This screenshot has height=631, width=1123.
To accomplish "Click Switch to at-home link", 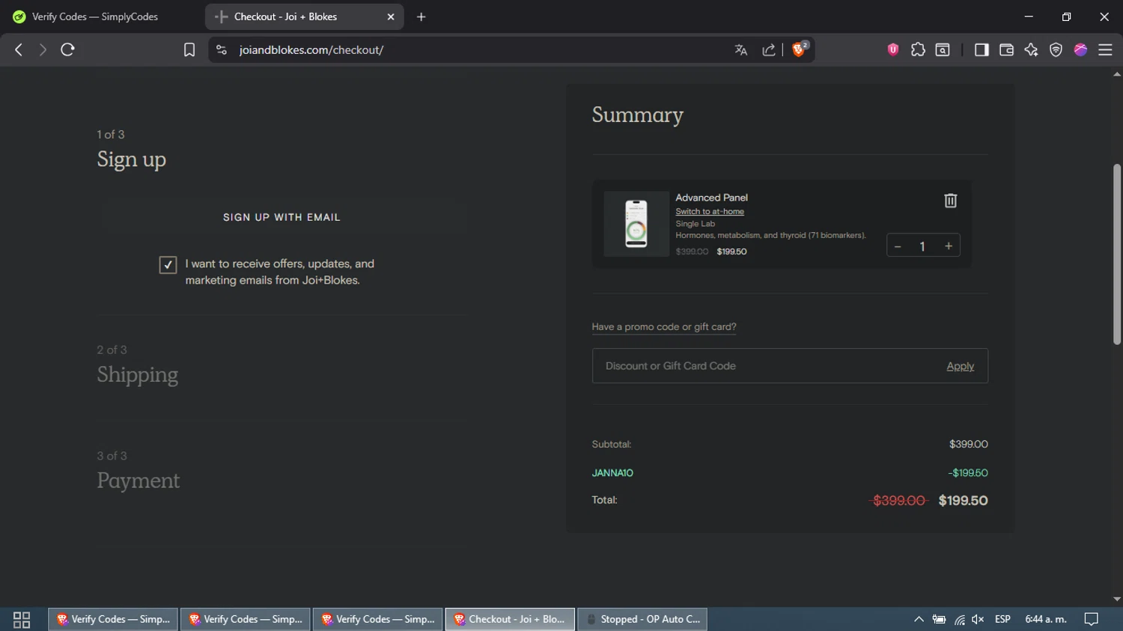I will coord(710,211).
